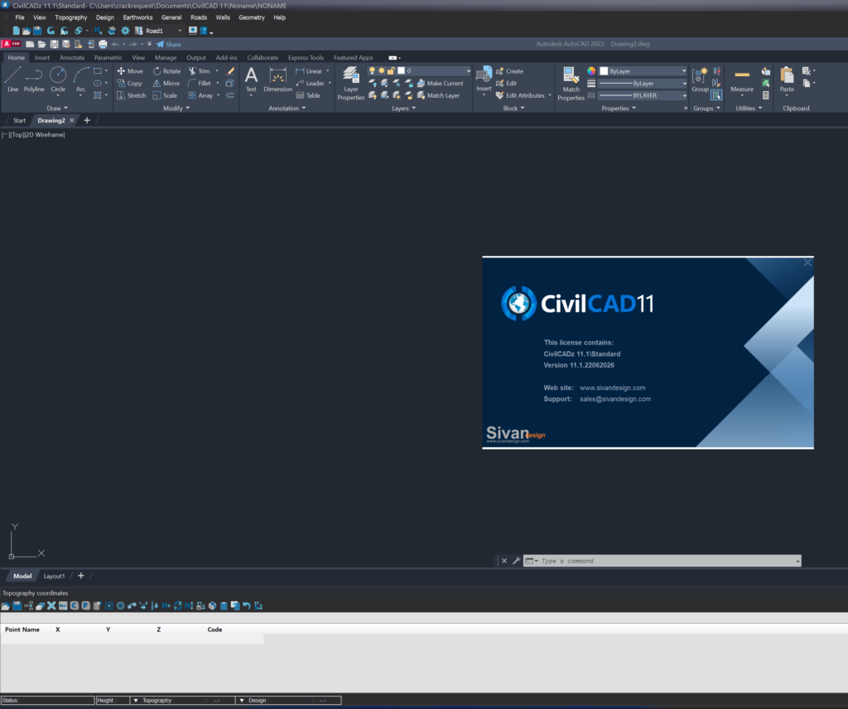The height and width of the screenshot is (709, 848).
Task: Click the Copy tool in Modify panel
Action: pyautogui.click(x=129, y=84)
